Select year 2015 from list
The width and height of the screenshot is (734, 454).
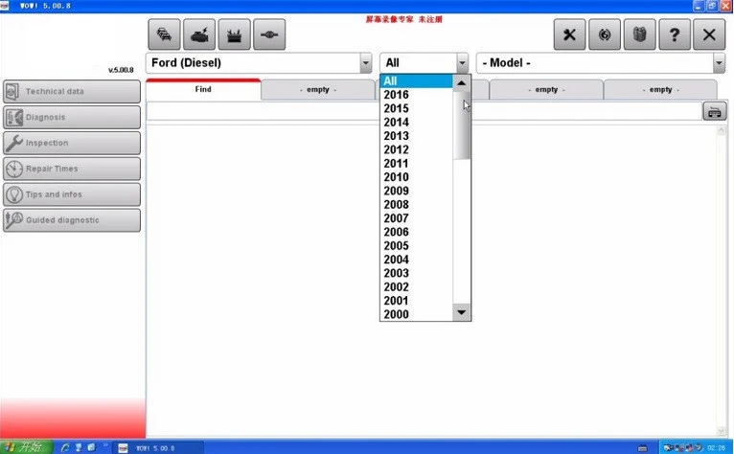(x=416, y=108)
